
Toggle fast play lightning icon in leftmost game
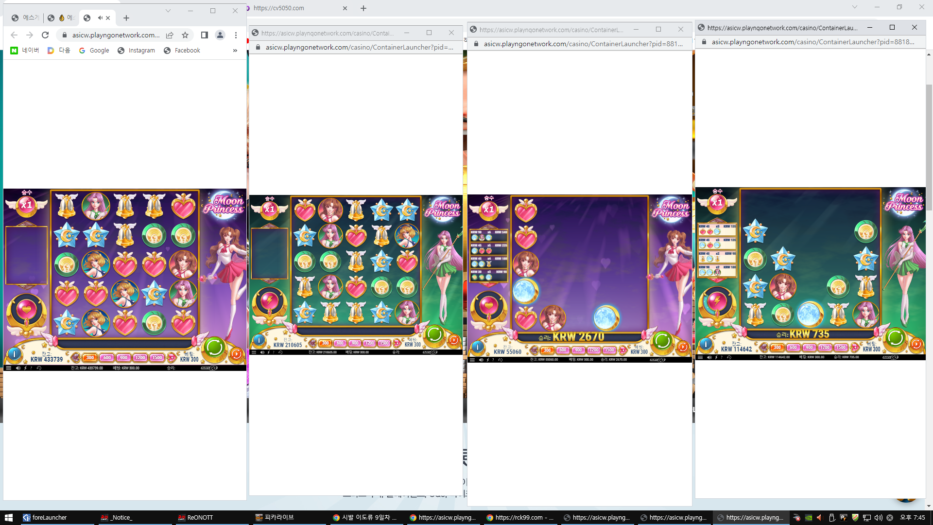pyautogui.click(x=25, y=368)
